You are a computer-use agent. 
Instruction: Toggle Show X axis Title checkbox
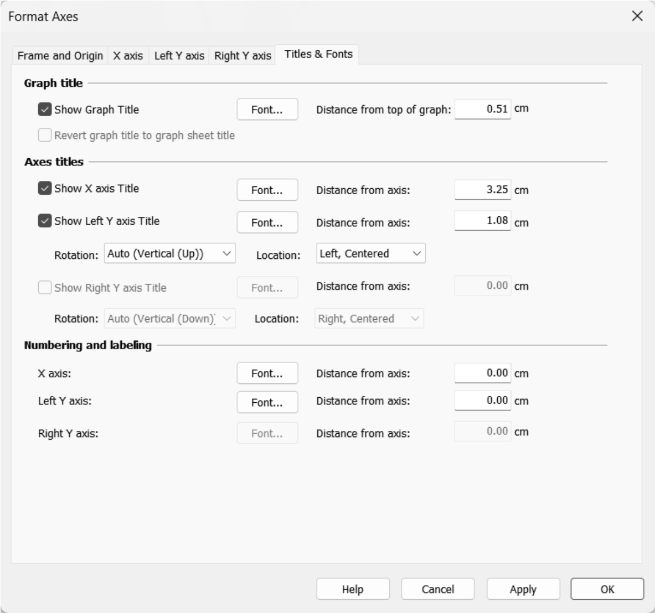(45, 189)
